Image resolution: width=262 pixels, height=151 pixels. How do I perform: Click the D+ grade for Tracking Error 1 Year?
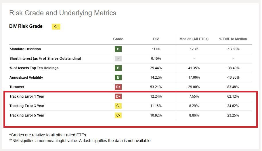tap(118, 96)
